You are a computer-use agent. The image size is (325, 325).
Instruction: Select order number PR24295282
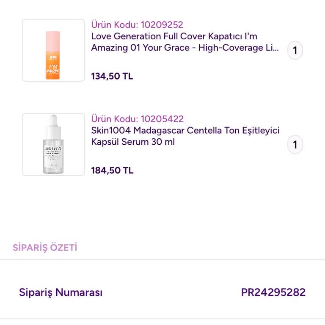pyautogui.click(x=273, y=292)
